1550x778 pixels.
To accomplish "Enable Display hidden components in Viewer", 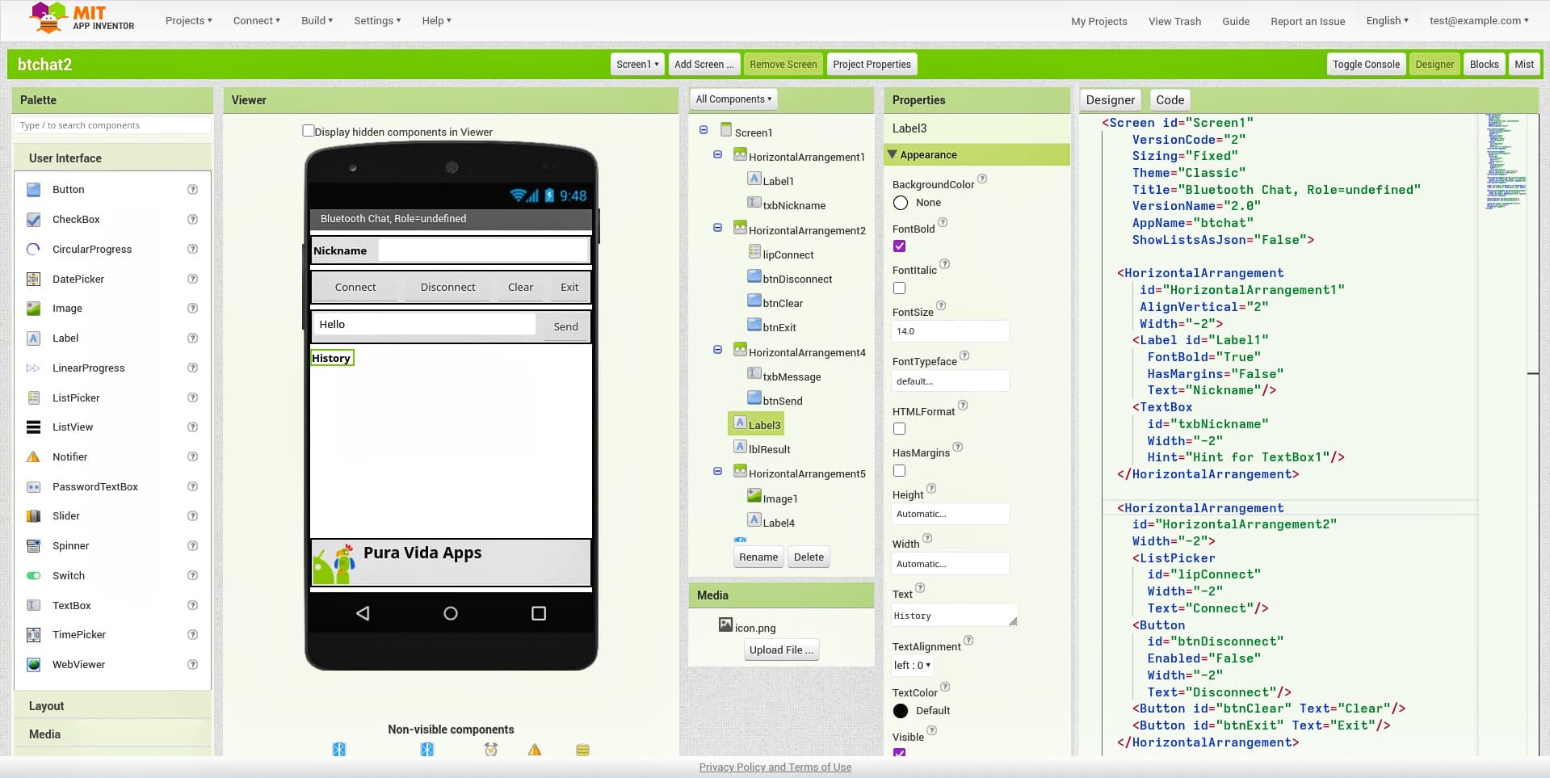I will [308, 131].
